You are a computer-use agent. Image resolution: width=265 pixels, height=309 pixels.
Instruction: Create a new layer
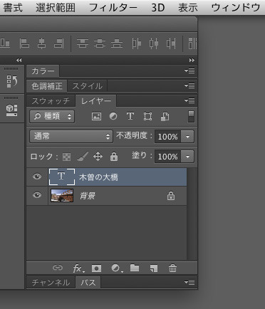[x=154, y=268]
